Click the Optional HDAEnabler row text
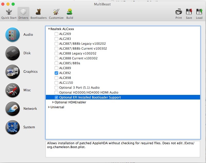Viewport: 206px width, 163px height. coord(70,102)
